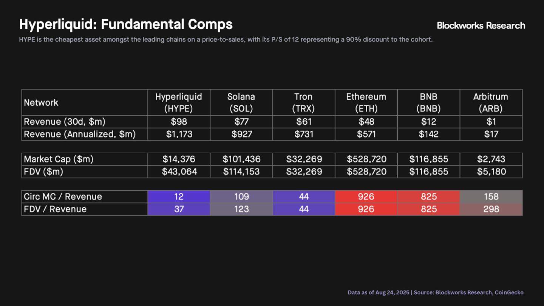Click the Market Cap ($m) row label
The width and height of the screenshot is (544, 306).
pyautogui.click(x=59, y=159)
